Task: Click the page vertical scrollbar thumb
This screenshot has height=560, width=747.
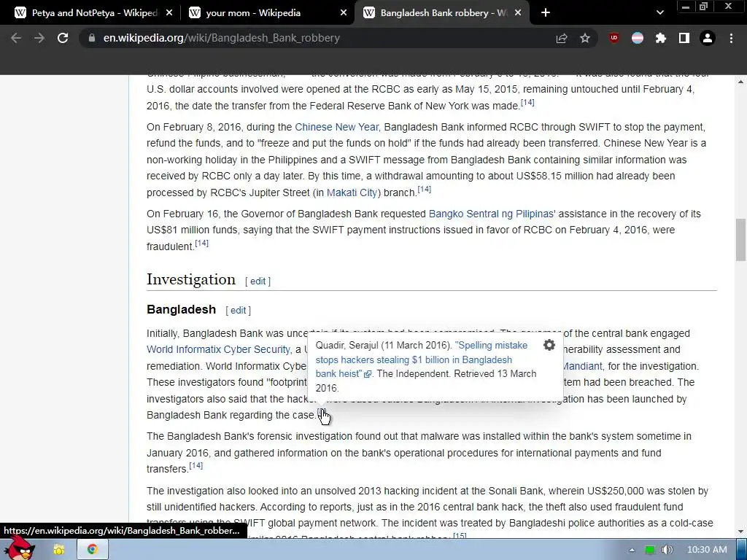Action: coord(741,239)
